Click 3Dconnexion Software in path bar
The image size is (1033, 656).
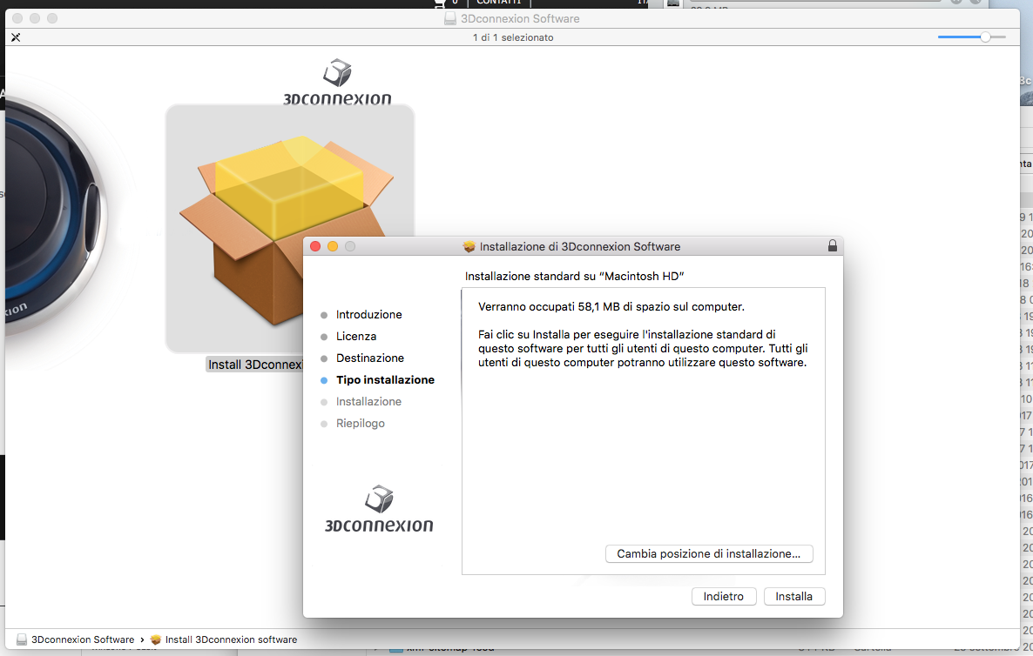83,639
